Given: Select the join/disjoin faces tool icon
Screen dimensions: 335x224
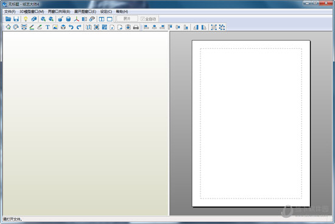Looking at the screenshot, I should coord(24,27).
